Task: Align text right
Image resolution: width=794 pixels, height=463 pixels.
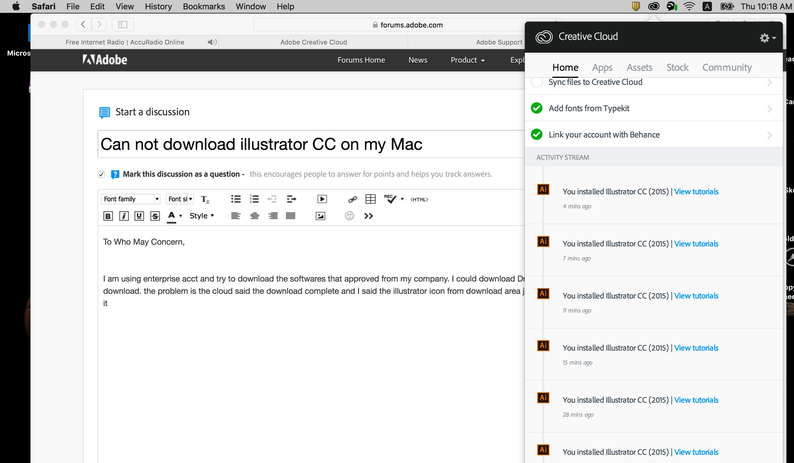Action: [273, 216]
